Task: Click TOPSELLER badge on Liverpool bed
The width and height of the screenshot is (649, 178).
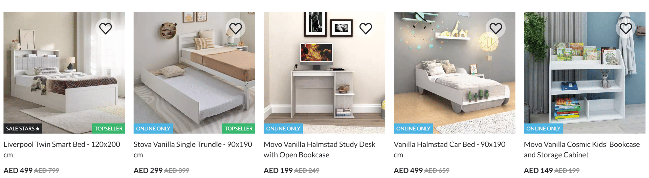Action: coord(109,129)
